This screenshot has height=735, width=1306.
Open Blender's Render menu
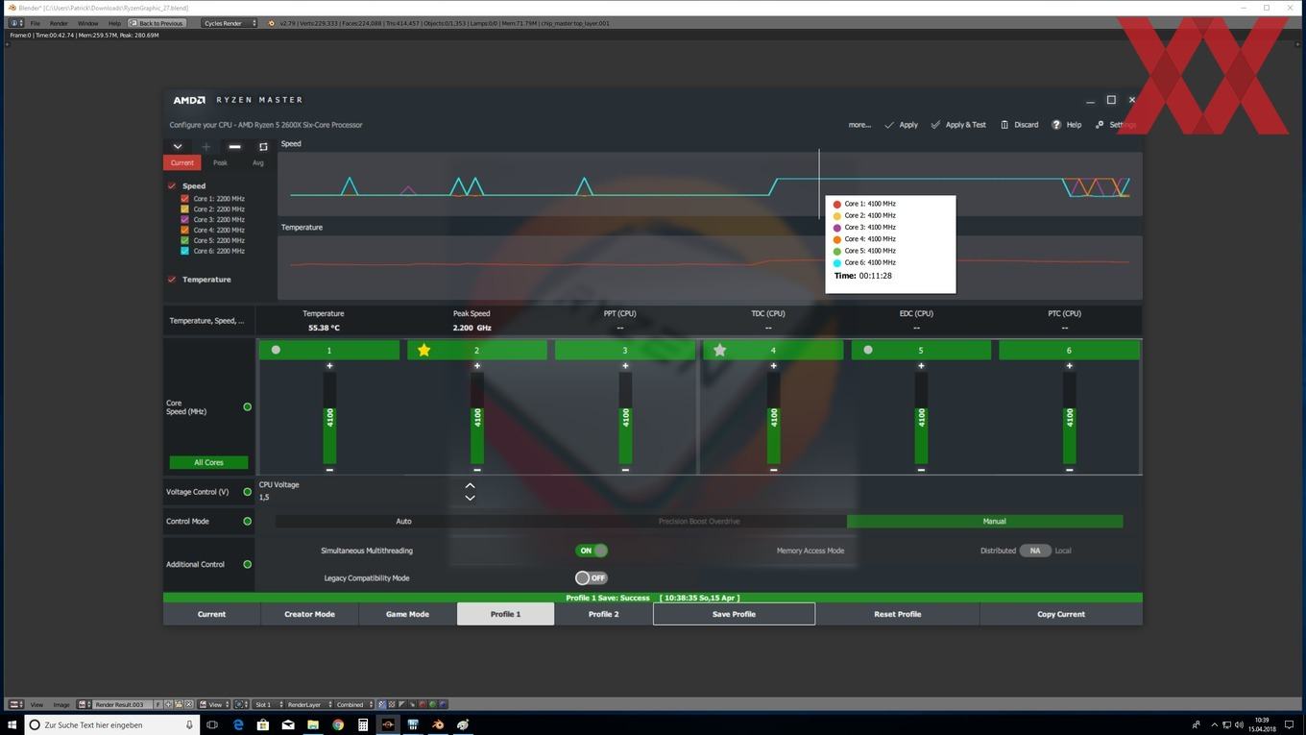coord(59,23)
